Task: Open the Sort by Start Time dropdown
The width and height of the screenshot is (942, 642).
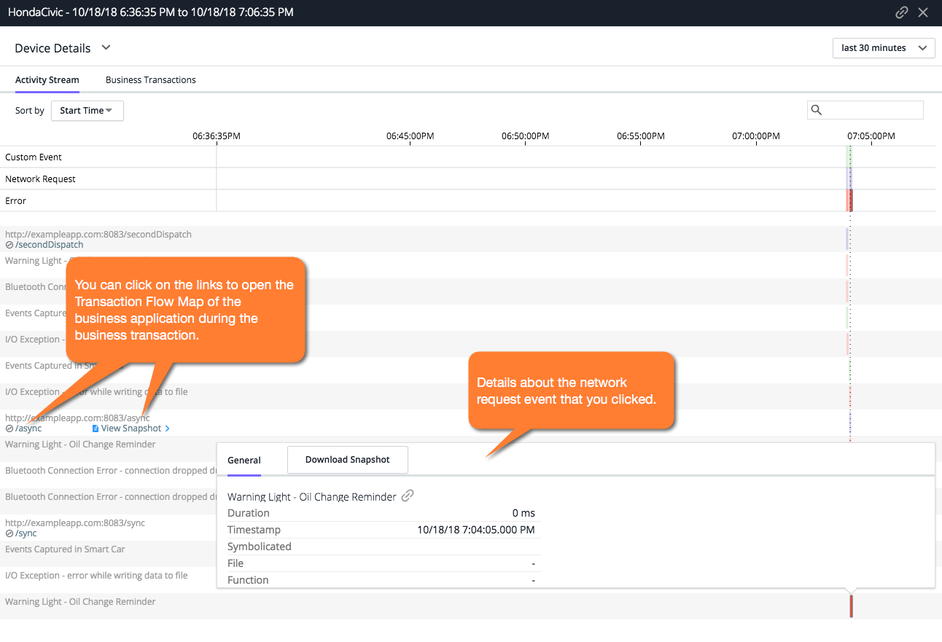Action: [x=87, y=111]
